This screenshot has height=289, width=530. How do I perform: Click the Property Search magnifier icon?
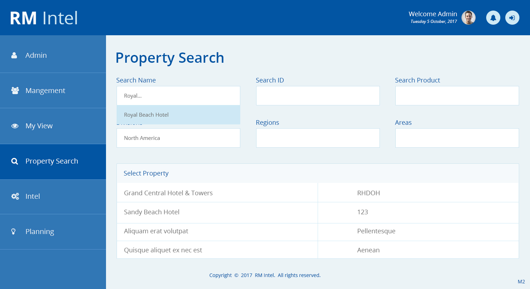click(x=14, y=161)
